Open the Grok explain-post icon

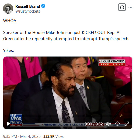click(x=122, y=7)
